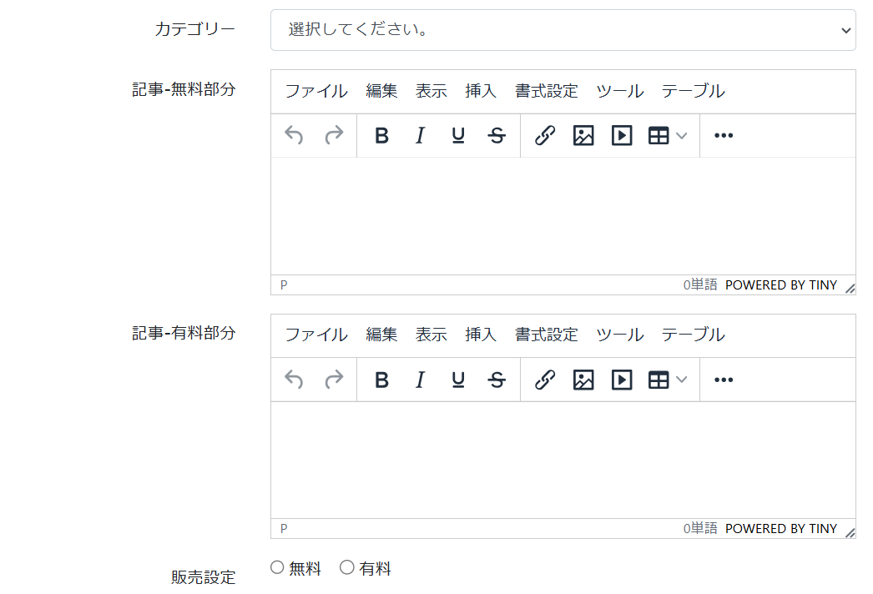Select the 有料 radio button
The height and width of the screenshot is (594, 873).
347,568
